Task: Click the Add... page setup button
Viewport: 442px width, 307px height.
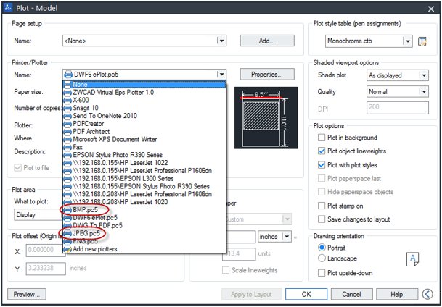Action: (267, 41)
